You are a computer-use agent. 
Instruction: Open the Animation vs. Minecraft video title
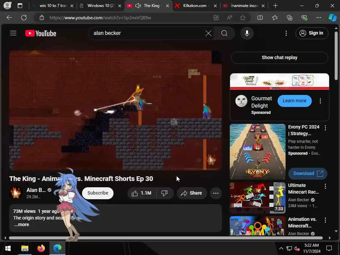click(302, 222)
